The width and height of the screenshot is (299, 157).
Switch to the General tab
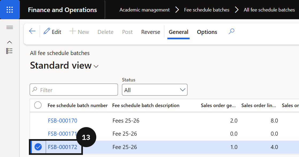[x=178, y=32]
